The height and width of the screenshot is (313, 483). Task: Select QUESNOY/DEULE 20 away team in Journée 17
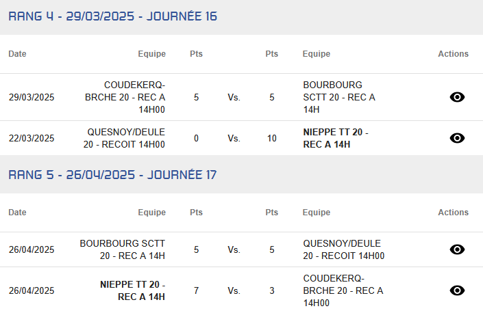point(344,249)
